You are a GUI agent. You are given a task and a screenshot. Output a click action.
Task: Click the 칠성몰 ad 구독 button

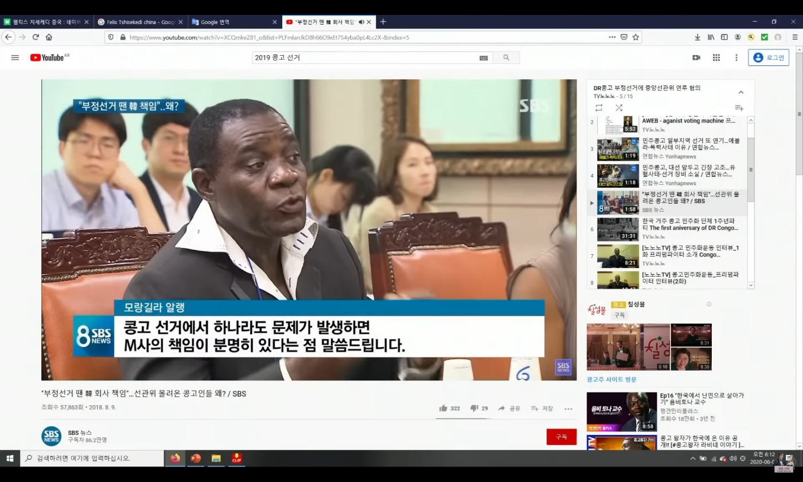(619, 315)
